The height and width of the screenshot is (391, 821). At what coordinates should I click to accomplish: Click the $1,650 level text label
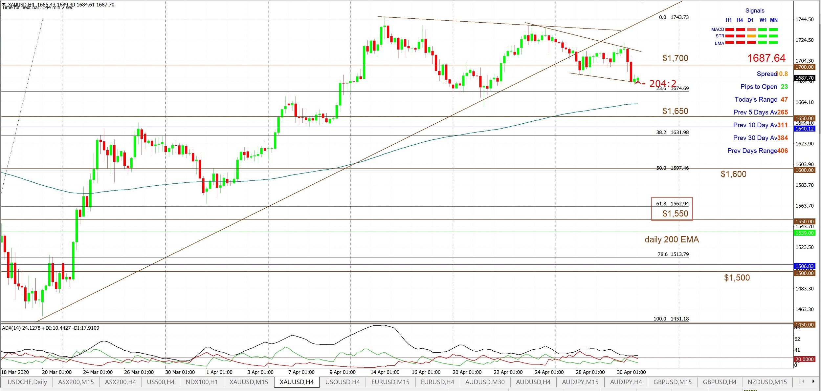[675, 111]
